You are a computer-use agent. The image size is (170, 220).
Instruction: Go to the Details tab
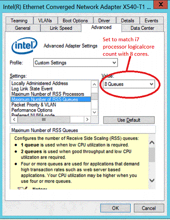pos(128,21)
